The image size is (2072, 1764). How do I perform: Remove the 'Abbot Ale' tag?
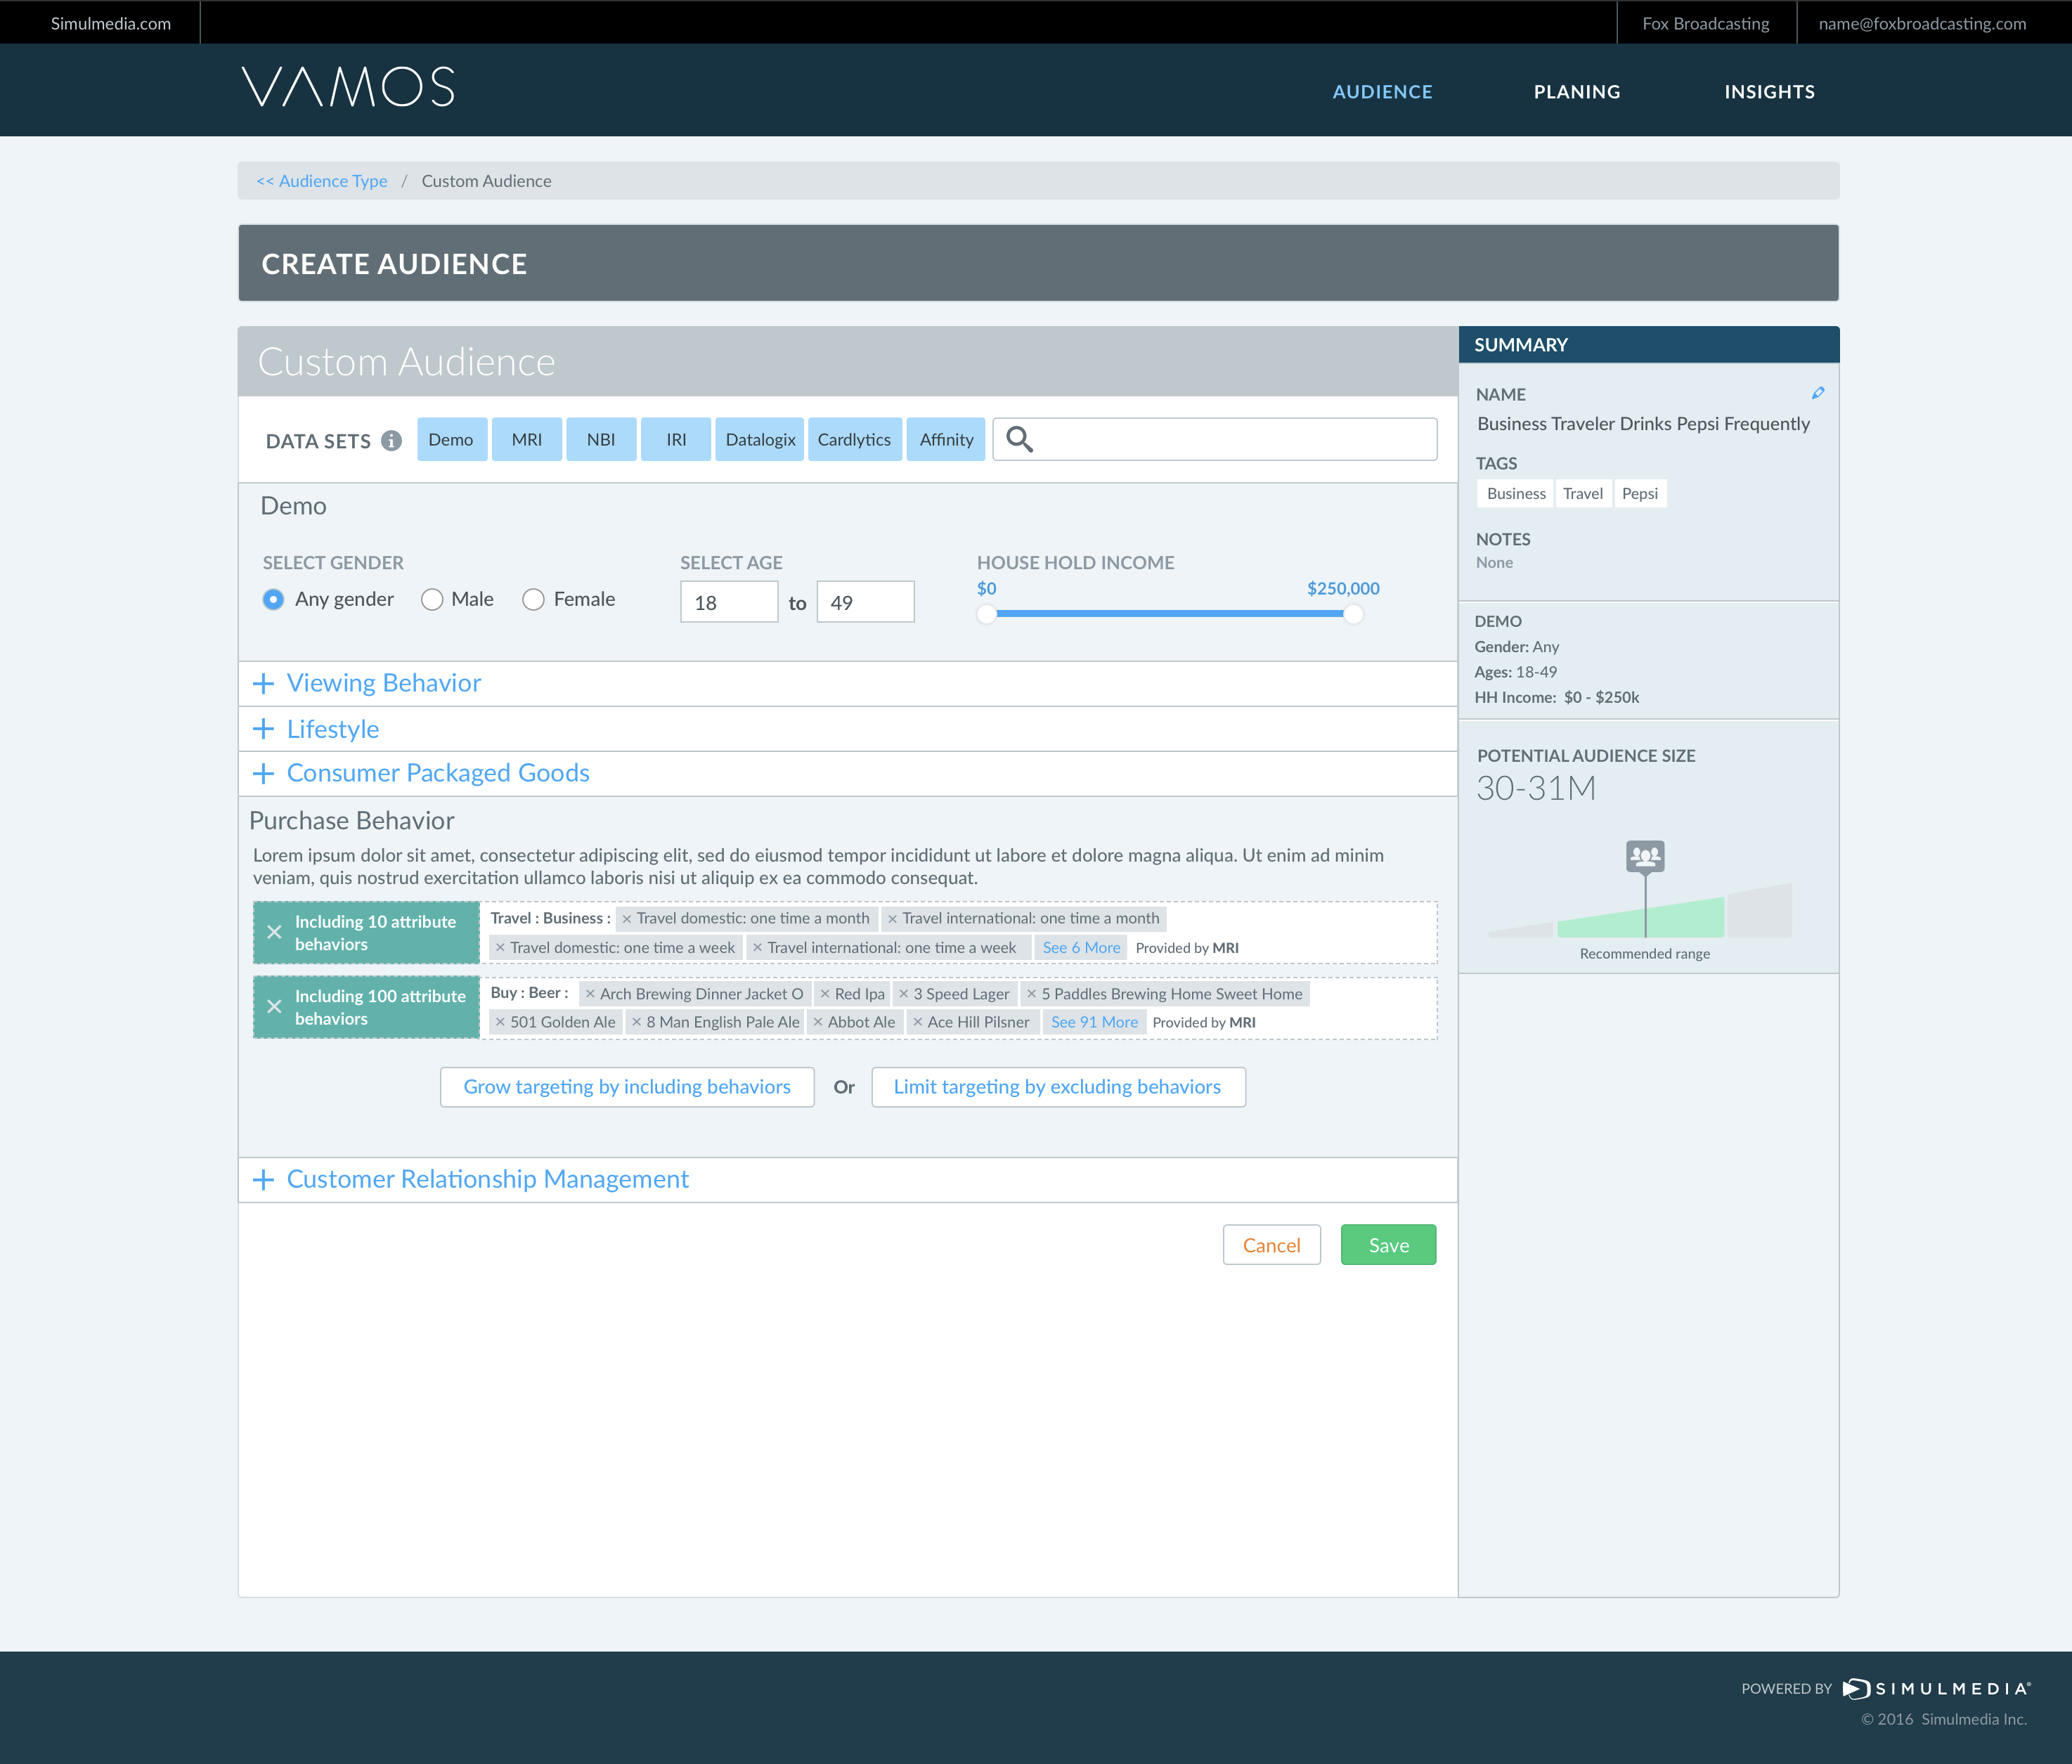coord(817,1022)
